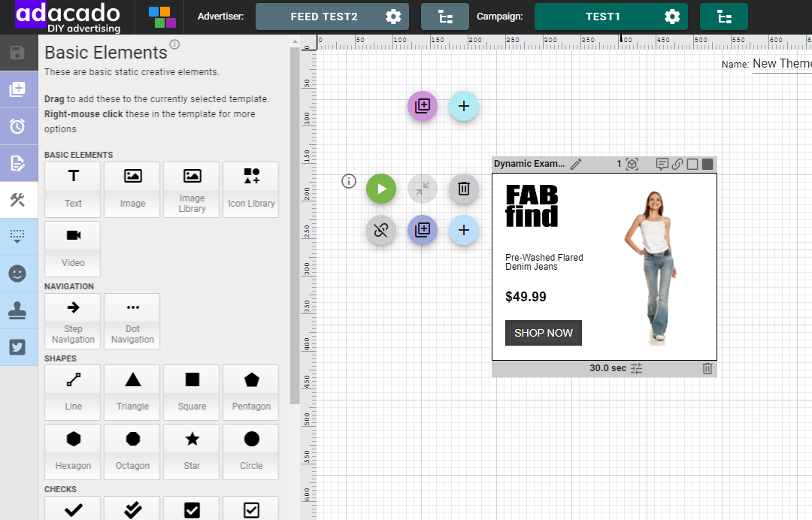This screenshot has width=812, height=520.
Task: Open Campaign TEST1 settings gear
Action: click(672, 17)
